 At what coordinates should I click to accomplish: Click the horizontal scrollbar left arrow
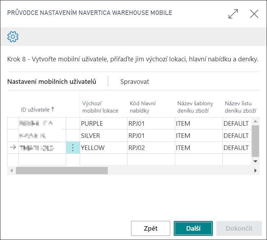[11, 170]
